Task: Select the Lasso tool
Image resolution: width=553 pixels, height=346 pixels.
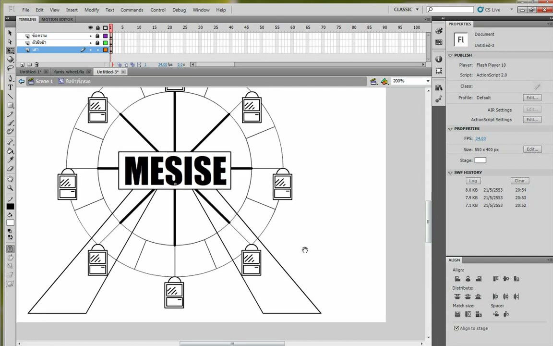Action: pyautogui.click(x=10, y=68)
